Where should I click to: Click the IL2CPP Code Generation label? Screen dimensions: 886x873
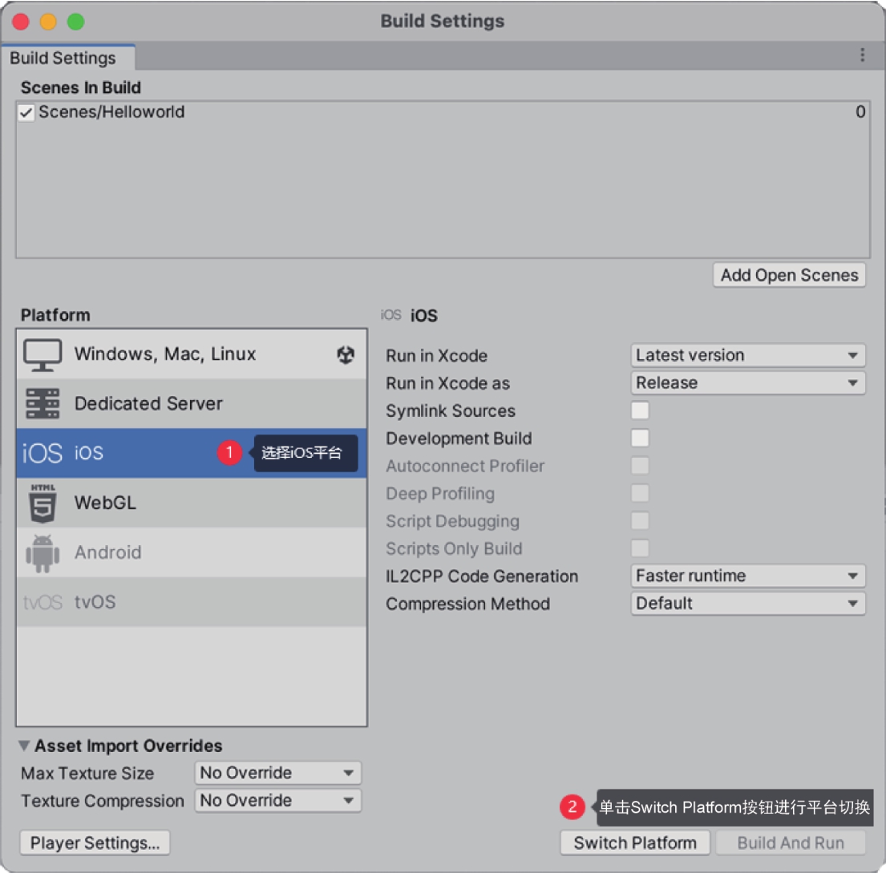[x=482, y=576]
